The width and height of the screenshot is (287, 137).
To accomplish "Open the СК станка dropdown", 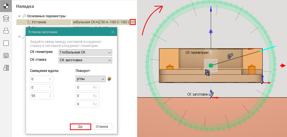I will pos(85,60).
